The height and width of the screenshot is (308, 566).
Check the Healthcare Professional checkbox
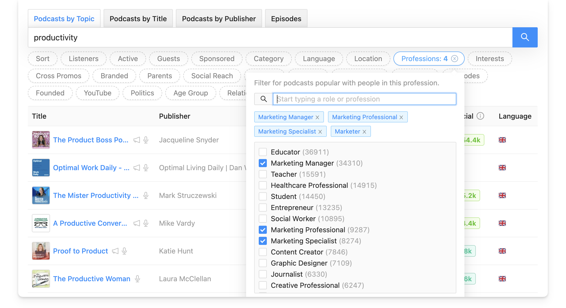(263, 185)
